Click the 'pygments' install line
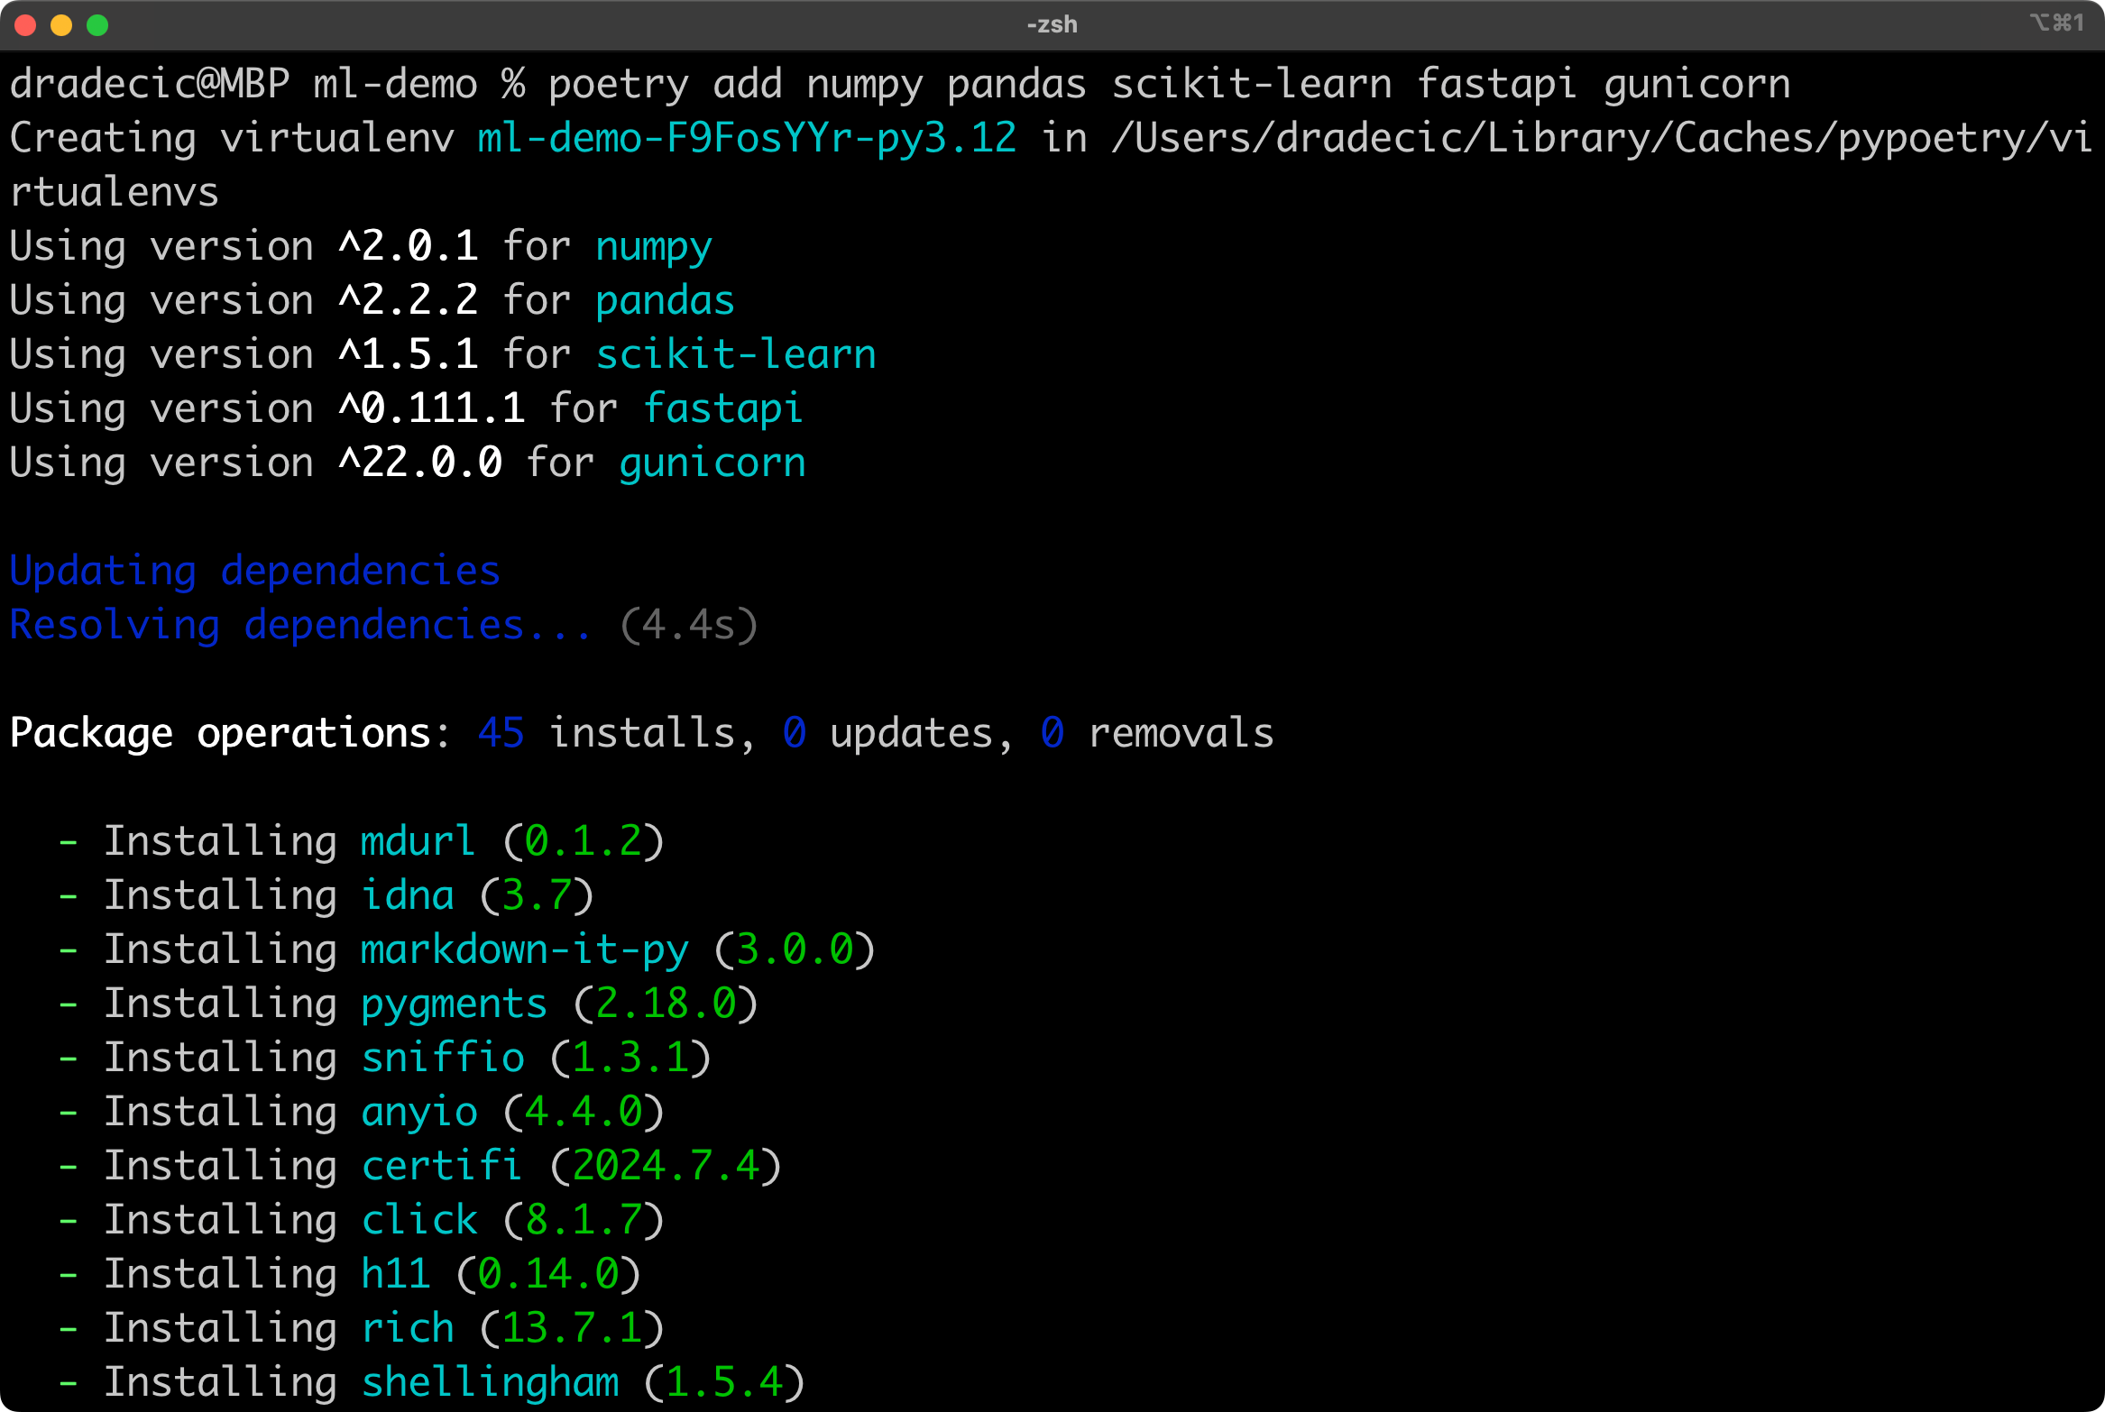 [454, 1004]
